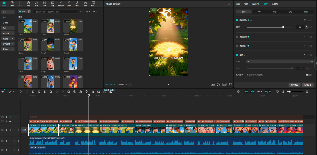The width and height of the screenshot is (317, 155).
Task: Click the 应用全部 button
Action: (x=307, y=85)
